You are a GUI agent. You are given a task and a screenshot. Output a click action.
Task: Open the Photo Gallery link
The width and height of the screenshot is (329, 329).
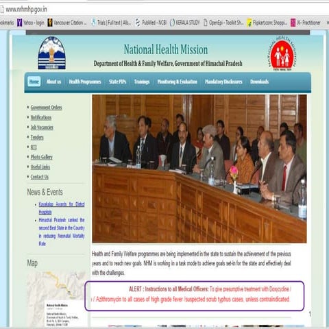click(x=42, y=157)
